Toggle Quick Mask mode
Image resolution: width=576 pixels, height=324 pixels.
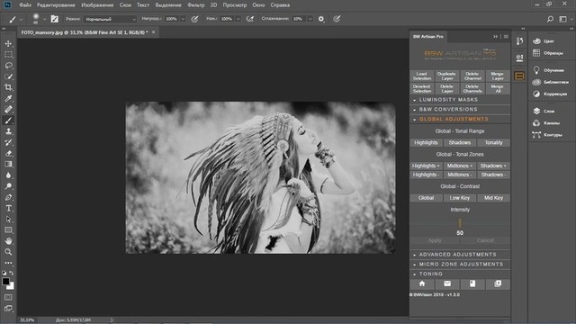(8, 297)
